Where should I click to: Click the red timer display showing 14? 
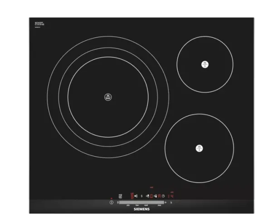[170, 196]
